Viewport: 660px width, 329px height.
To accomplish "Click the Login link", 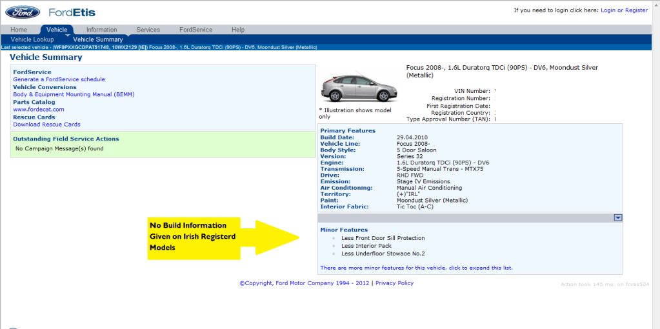I will 608,10.
